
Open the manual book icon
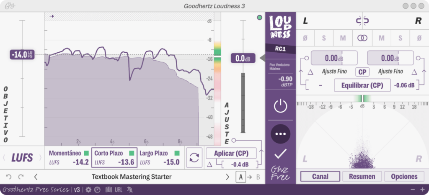109,190
